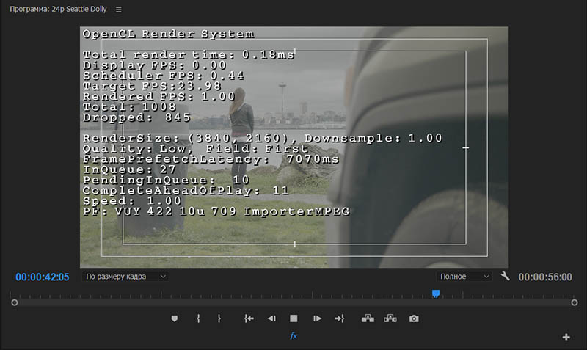Viewport: 587px width, 350px height.
Task: Go to Out point
Action: [340, 318]
